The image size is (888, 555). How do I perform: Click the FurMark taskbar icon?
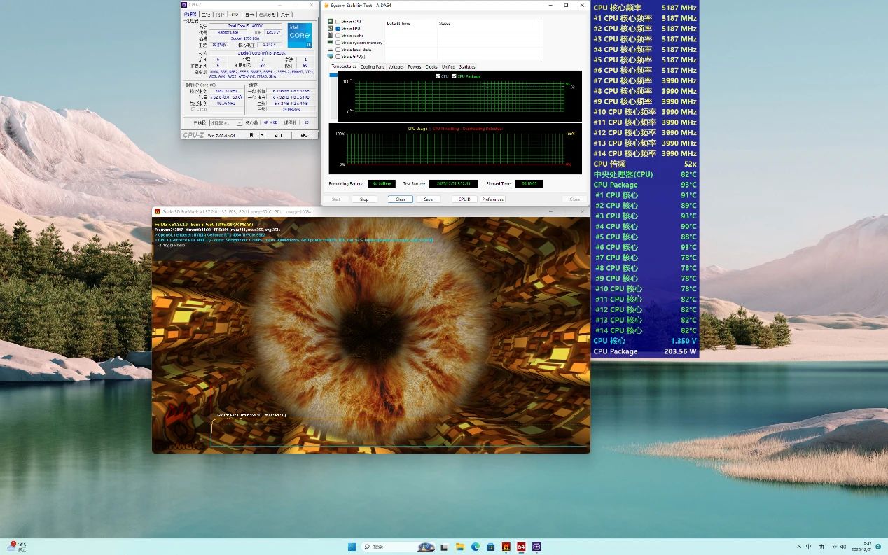(x=506, y=547)
